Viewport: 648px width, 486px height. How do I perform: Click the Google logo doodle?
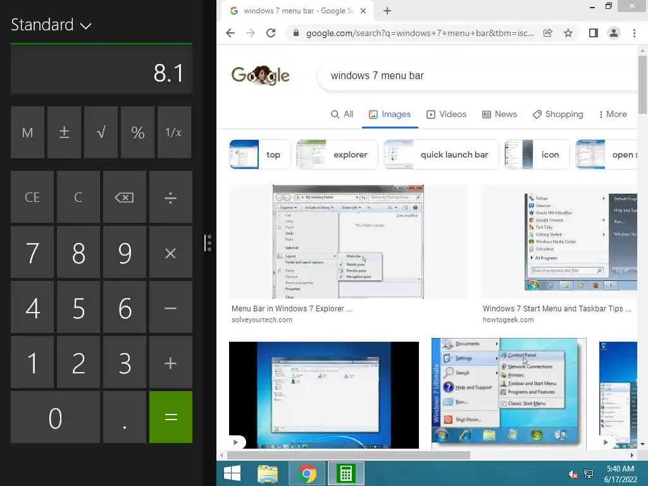[260, 76]
